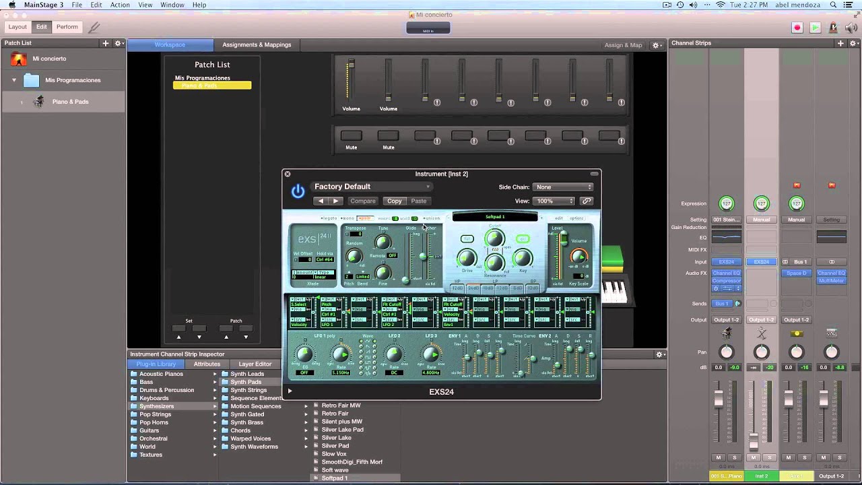Open the Channel Strip Inspector gear menu

661,354
